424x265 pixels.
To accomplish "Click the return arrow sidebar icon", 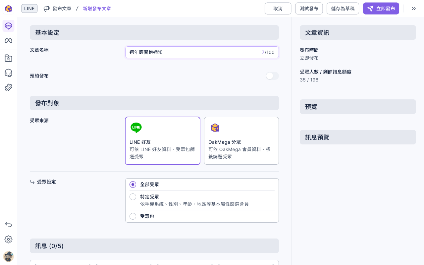I will tap(8, 225).
